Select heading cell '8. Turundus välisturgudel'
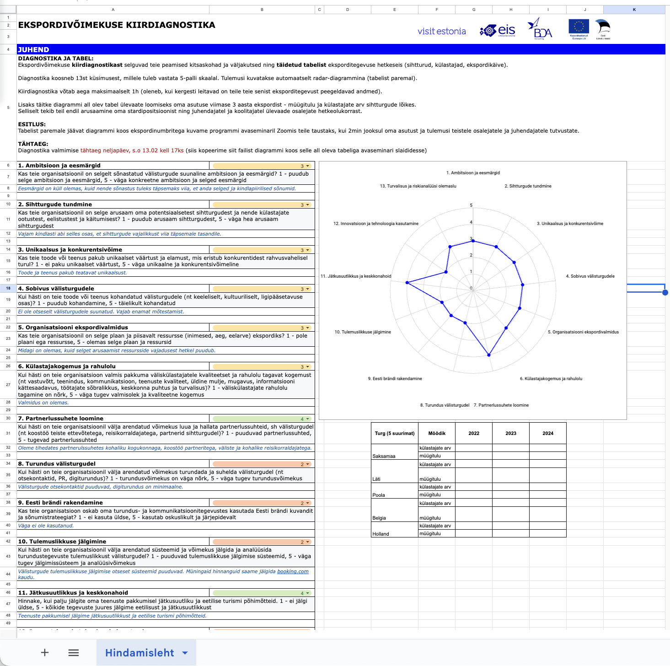670x666 pixels. coord(113,464)
